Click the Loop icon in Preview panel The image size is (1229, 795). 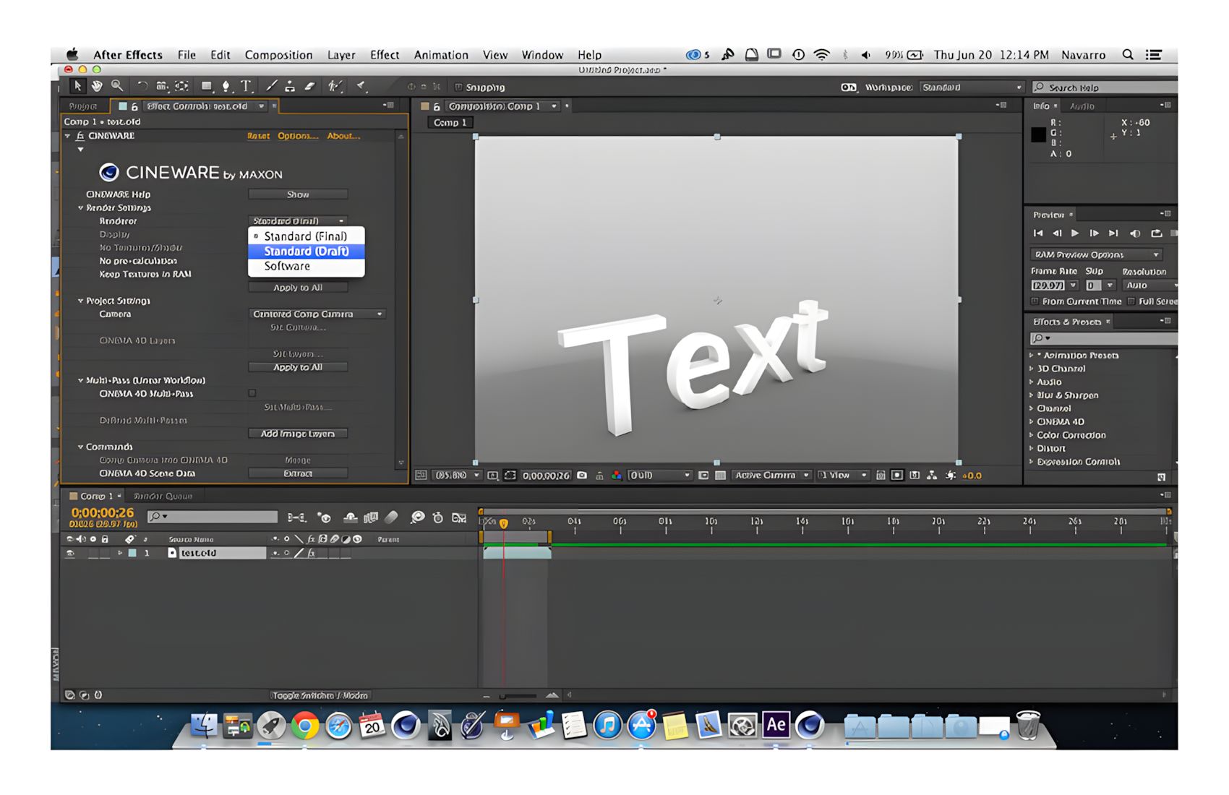point(1157,233)
